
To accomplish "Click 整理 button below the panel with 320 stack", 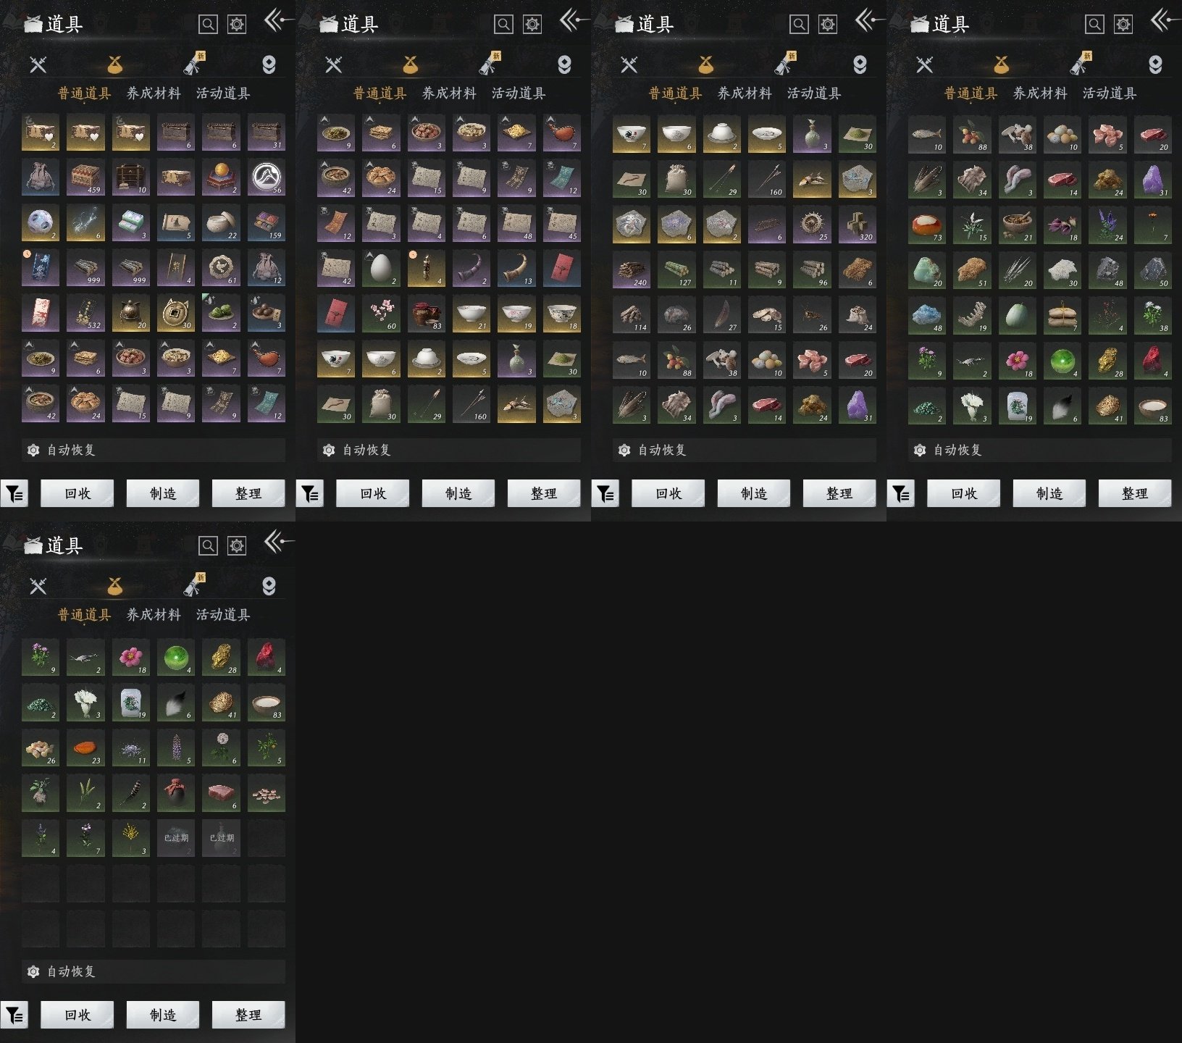I will pos(839,493).
